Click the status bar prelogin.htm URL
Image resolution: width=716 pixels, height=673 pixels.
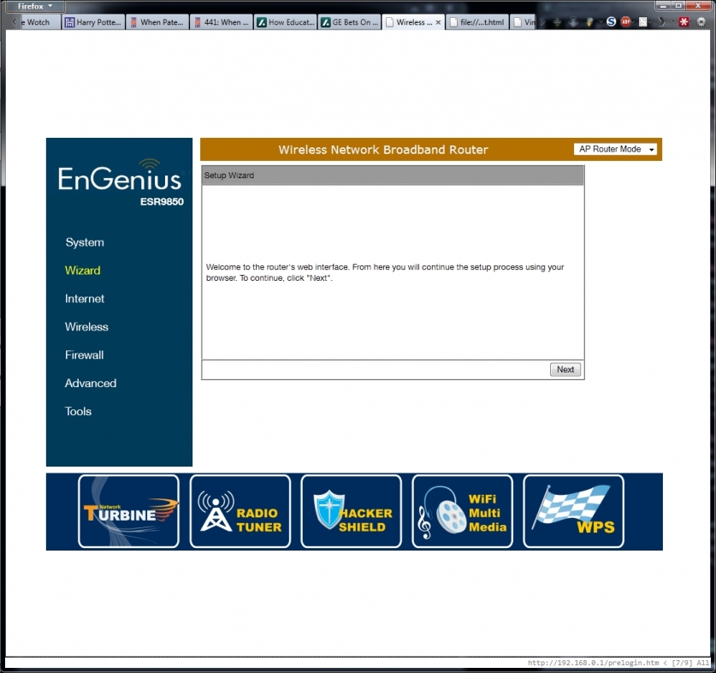593,663
